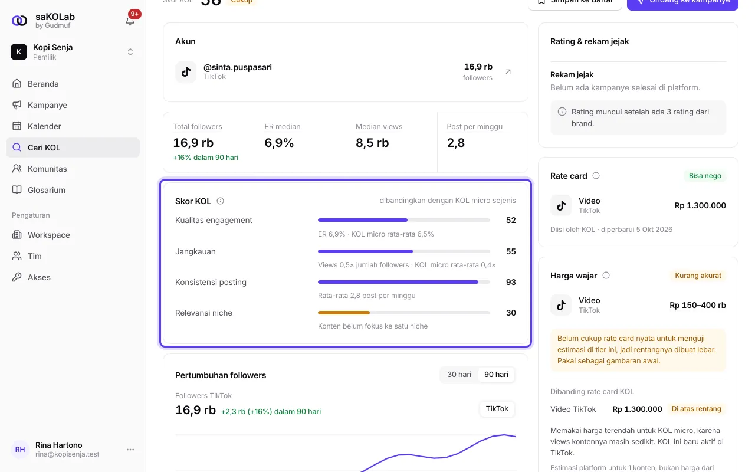The width and height of the screenshot is (755, 472).
Task: Open Workspace settings
Action: 73,235
